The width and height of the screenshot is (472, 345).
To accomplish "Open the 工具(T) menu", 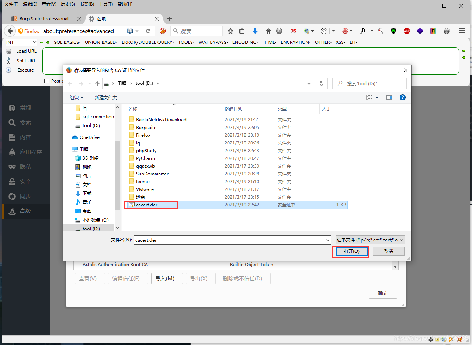I will [x=106, y=4].
